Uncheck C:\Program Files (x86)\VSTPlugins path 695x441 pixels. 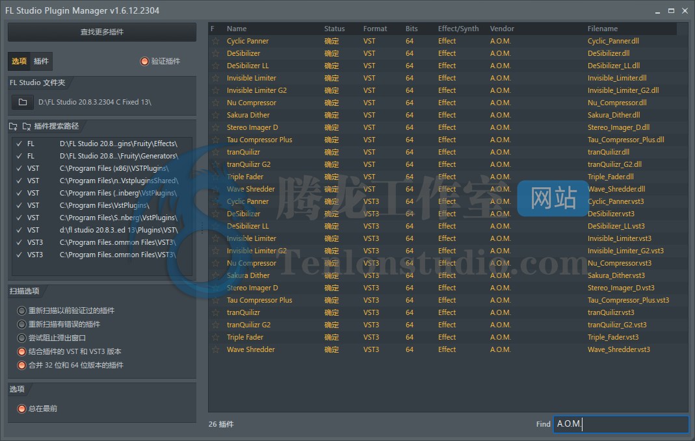[x=19, y=169]
